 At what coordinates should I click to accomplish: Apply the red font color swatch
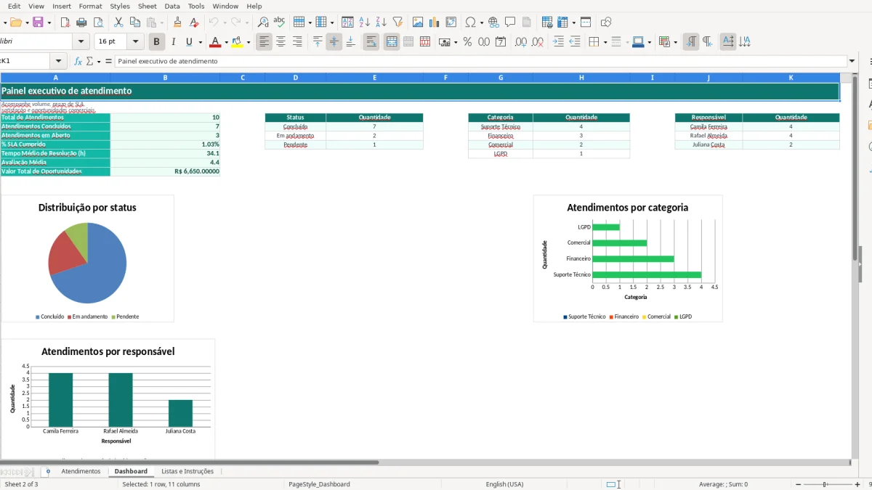[x=215, y=42]
